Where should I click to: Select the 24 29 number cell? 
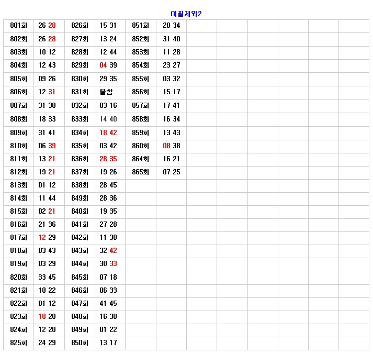pos(47,343)
